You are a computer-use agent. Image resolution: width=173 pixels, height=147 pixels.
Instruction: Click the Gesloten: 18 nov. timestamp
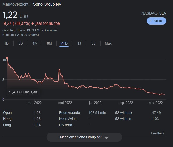(21, 30)
